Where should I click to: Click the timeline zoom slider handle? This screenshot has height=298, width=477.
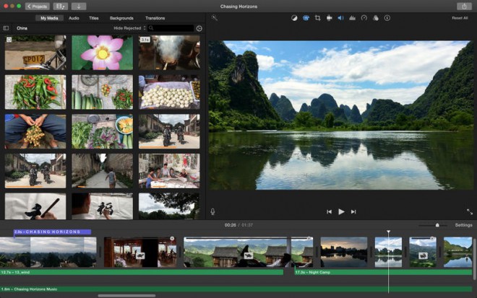coord(437,225)
